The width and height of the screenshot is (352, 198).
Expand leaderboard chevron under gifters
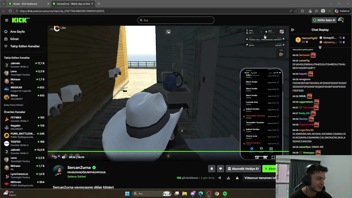click(320, 47)
